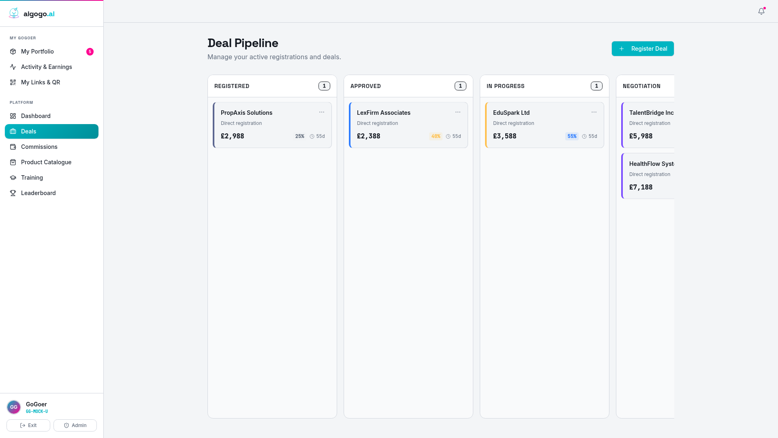Click the Exit button

tap(28, 425)
